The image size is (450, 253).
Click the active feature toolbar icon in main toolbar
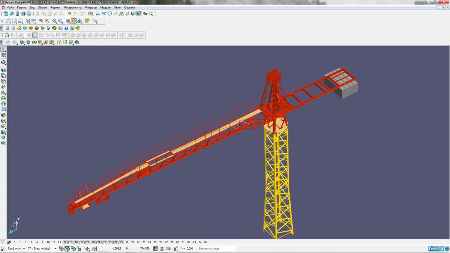coord(139,13)
